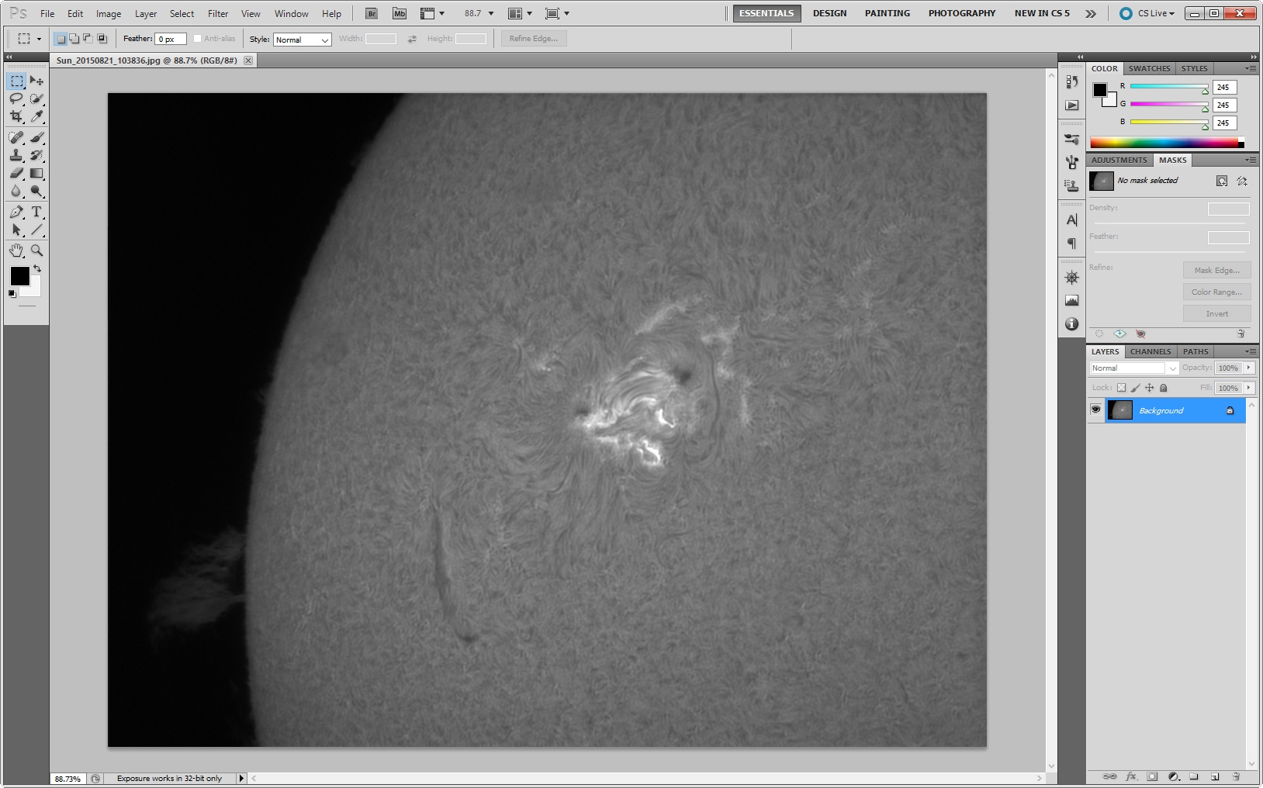Select the Eraser tool

pyautogui.click(x=16, y=173)
